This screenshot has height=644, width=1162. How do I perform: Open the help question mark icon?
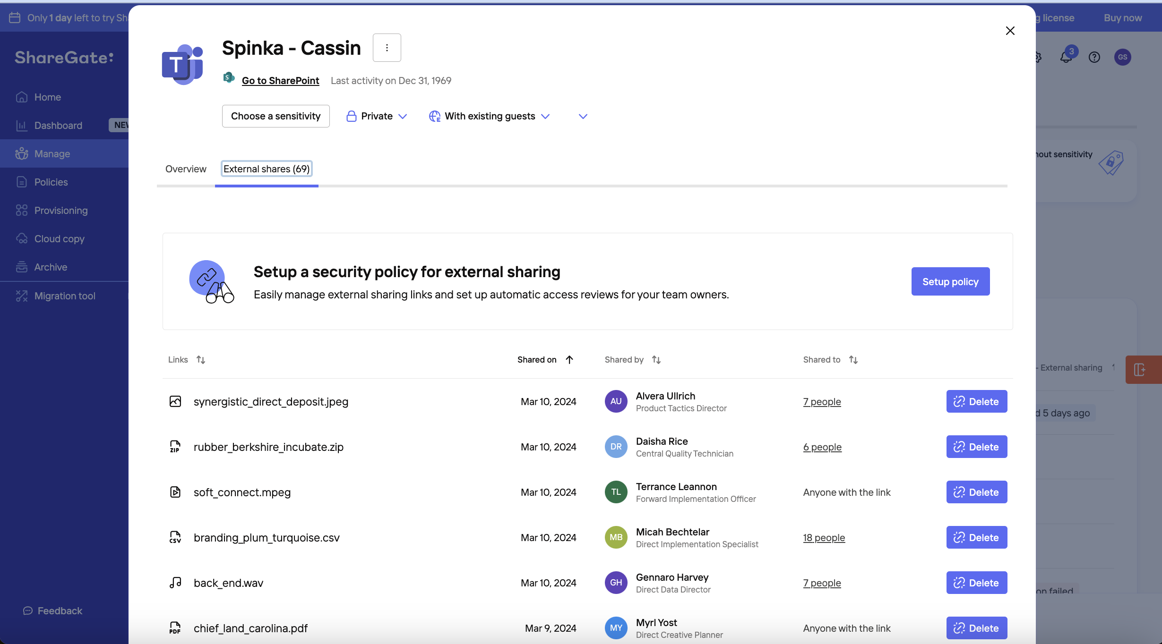[1094, 57]
